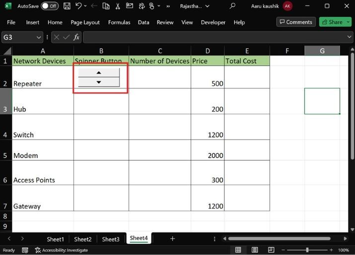
Task: Select Page Break Preview view icon
Action: pyautogui.click(x=271, y=250)
